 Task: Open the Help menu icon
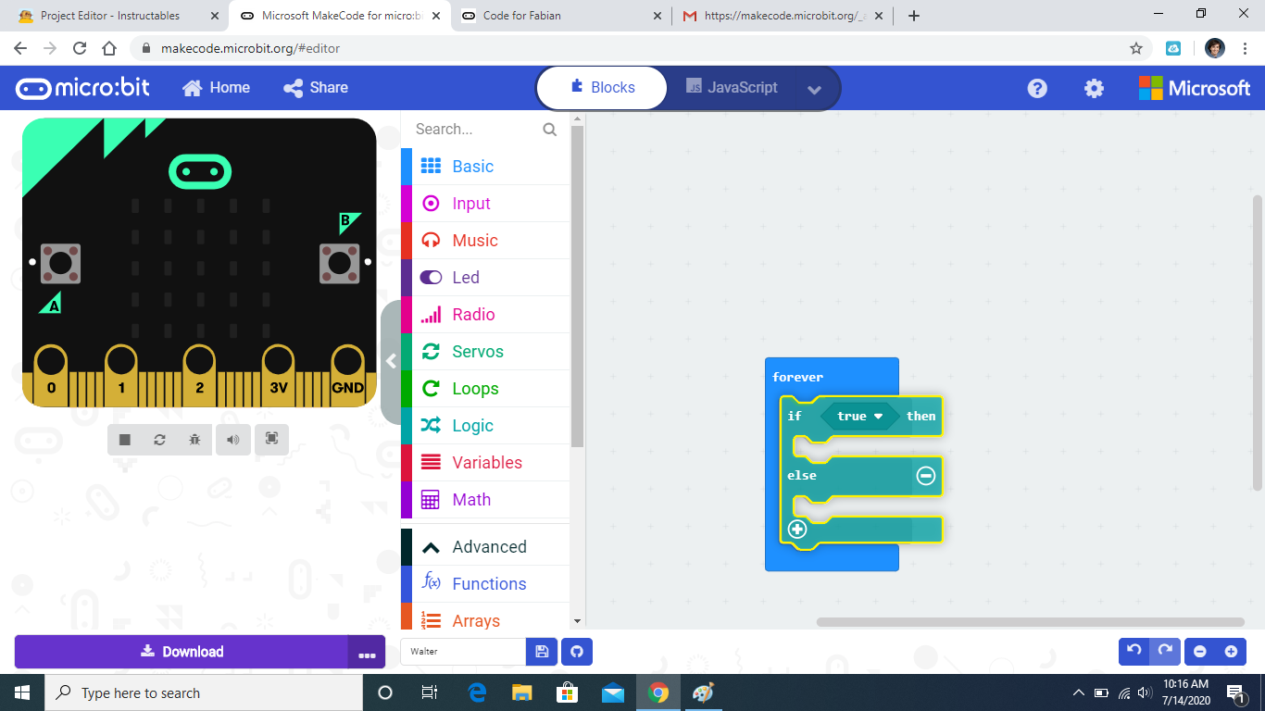(1037, 88)
